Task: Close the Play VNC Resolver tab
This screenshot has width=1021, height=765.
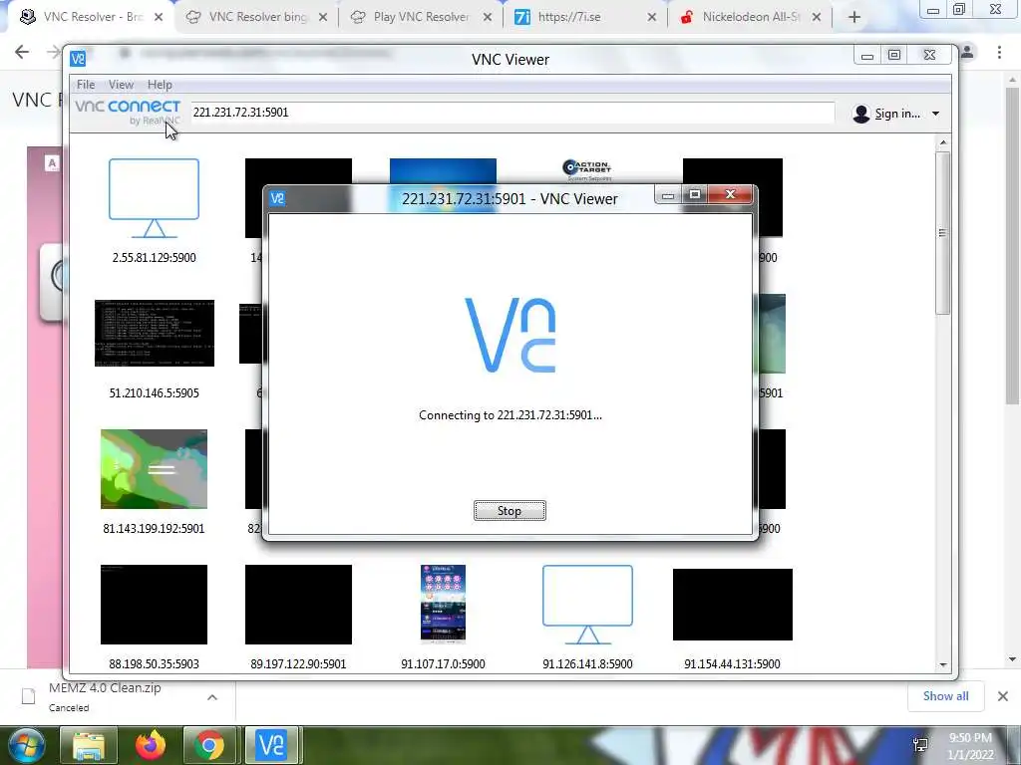Action: tap(487, 18)
